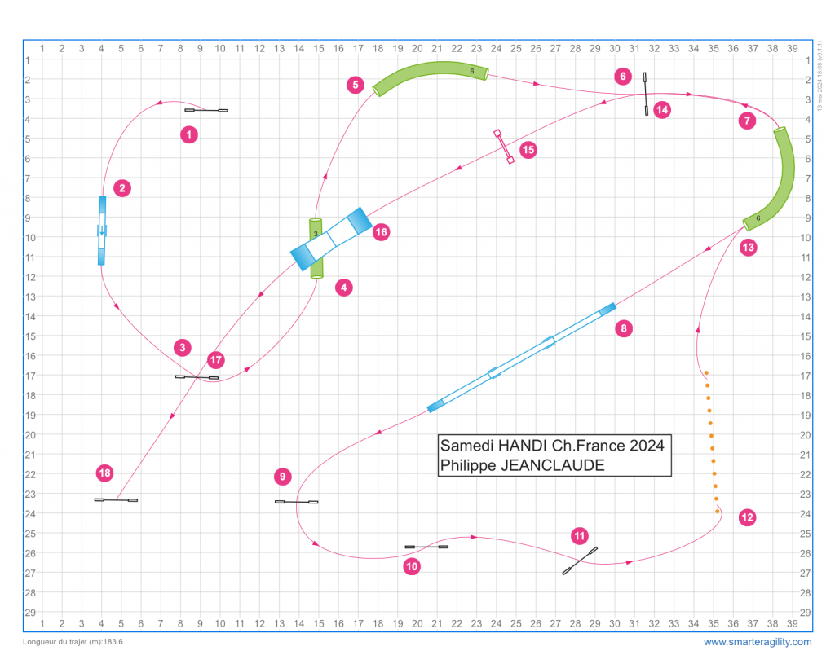Viewport: 835px width, 664px height.
Task: Select the pink number 18 marker
Action: pos(104,473)
